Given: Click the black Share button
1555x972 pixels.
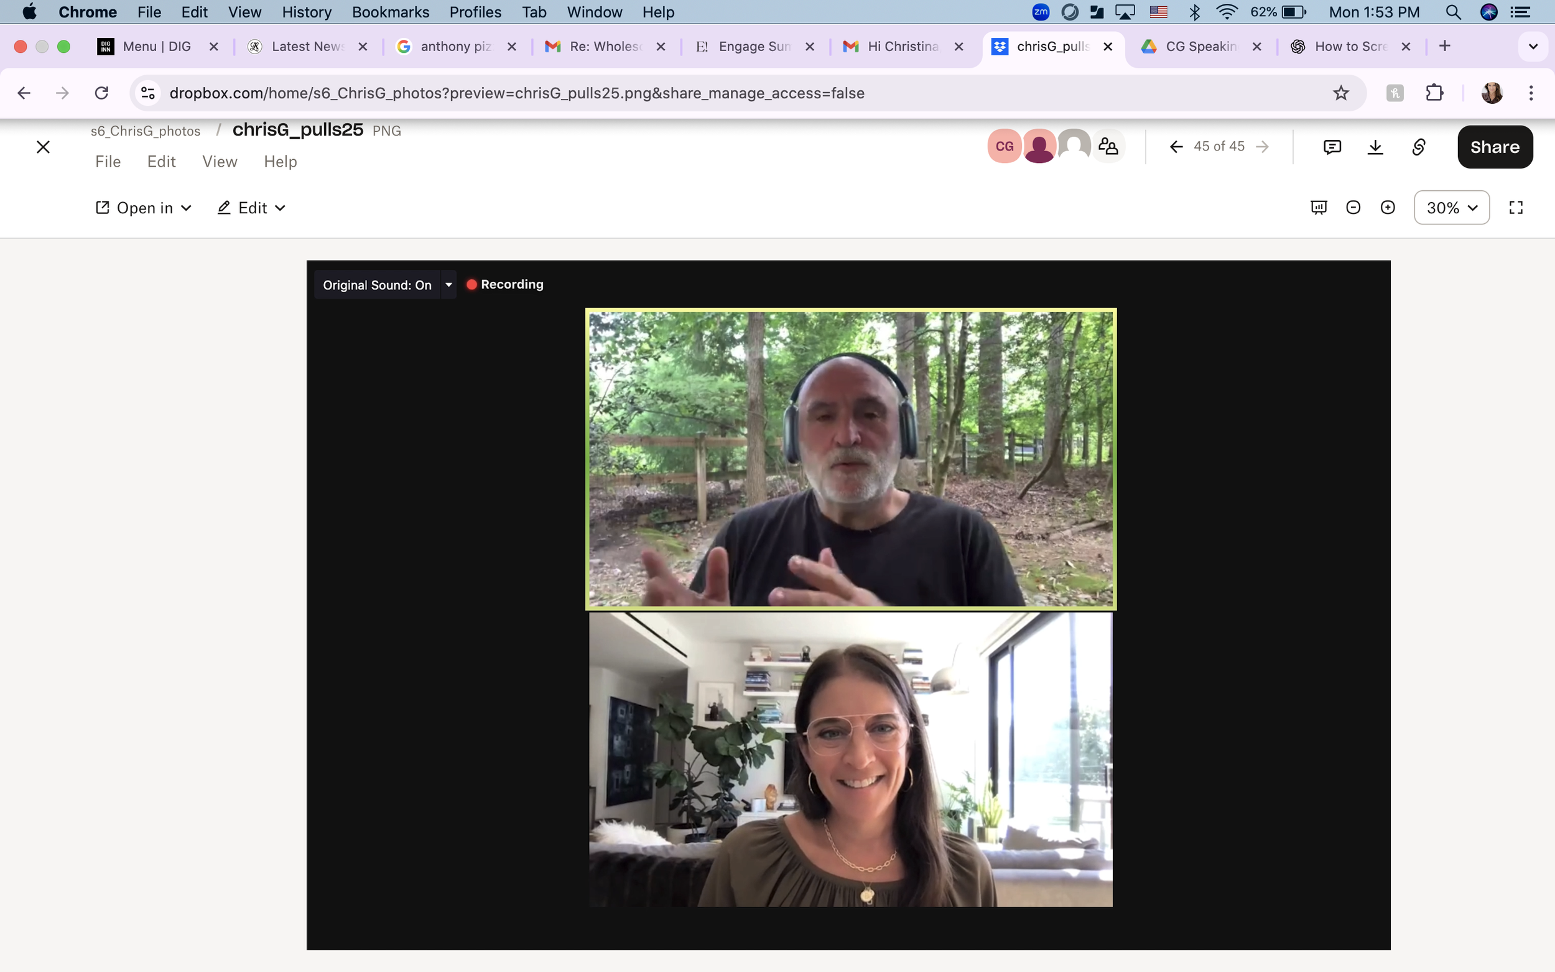Looking at the screenshot, I should (x=1495, y=147).
